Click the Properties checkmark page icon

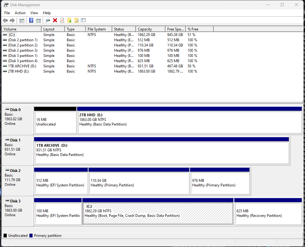pyautogui.click(x=62, y=20)
